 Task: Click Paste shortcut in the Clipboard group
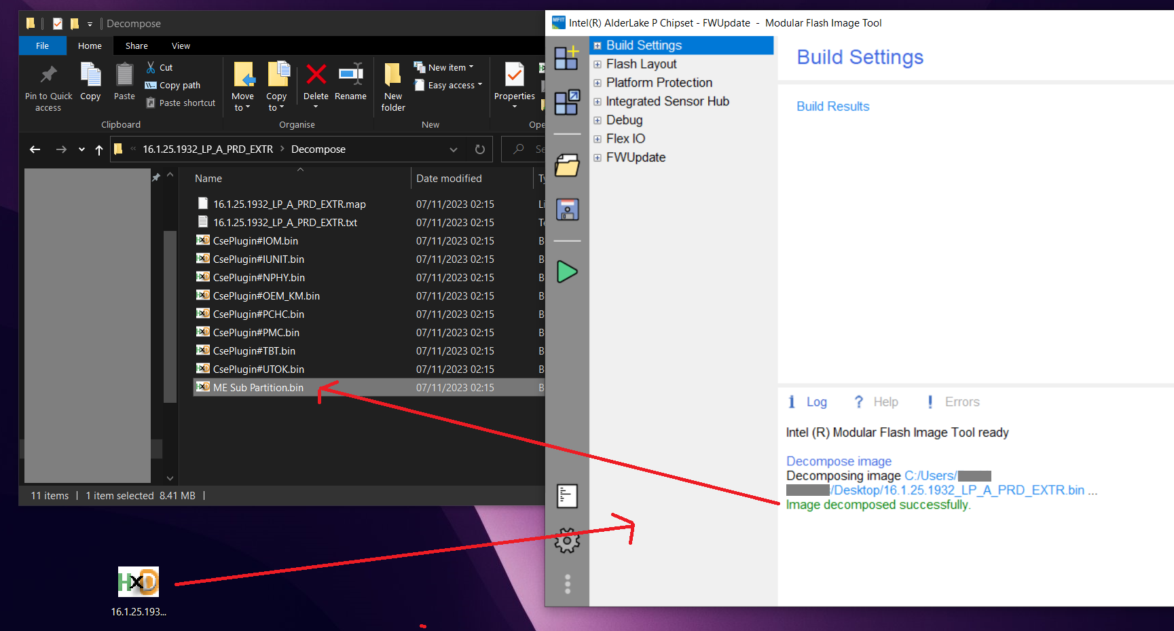[x=180, y=103]
